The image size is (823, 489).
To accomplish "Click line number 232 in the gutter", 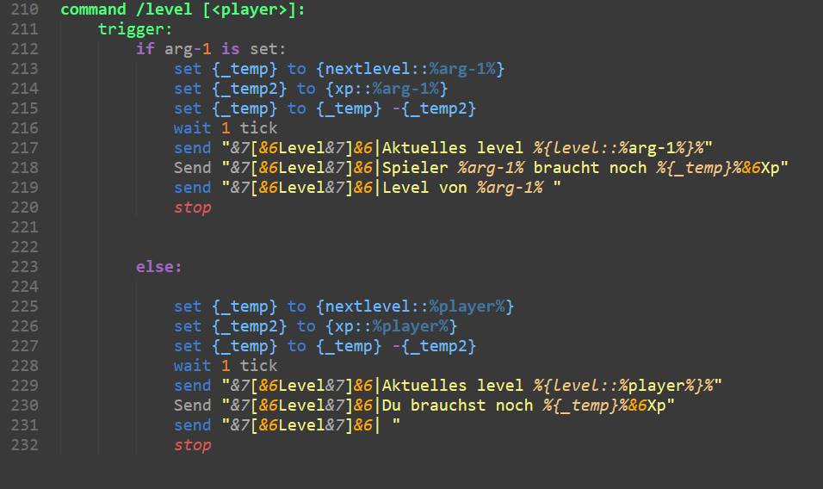I will click(x=24, y=445).
